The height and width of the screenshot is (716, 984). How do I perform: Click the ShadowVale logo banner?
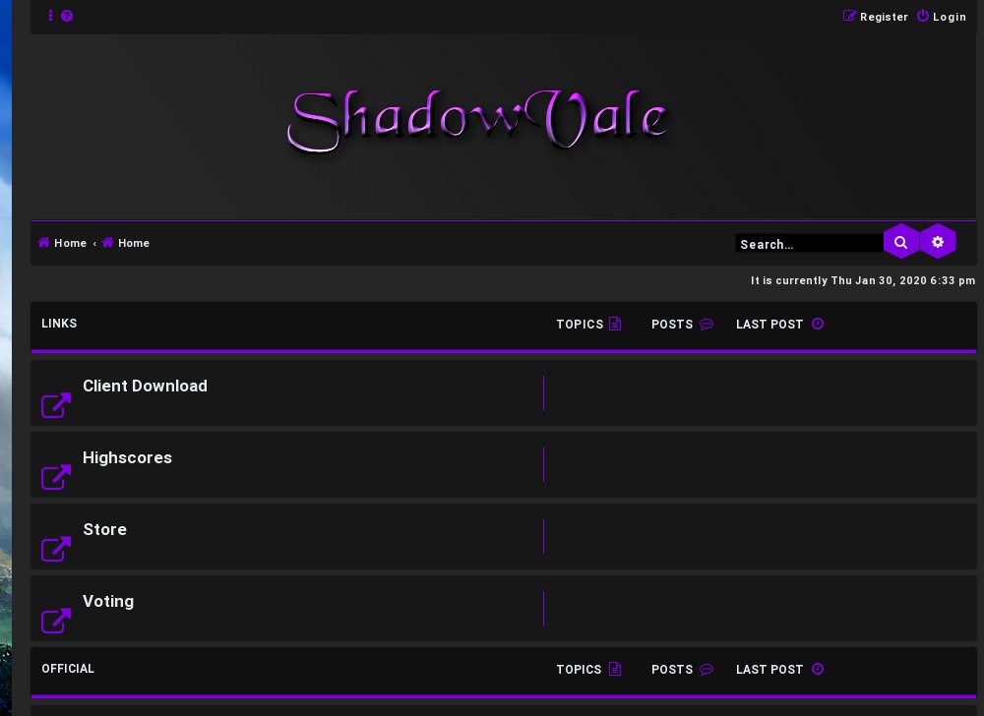(x=479, y=120)
